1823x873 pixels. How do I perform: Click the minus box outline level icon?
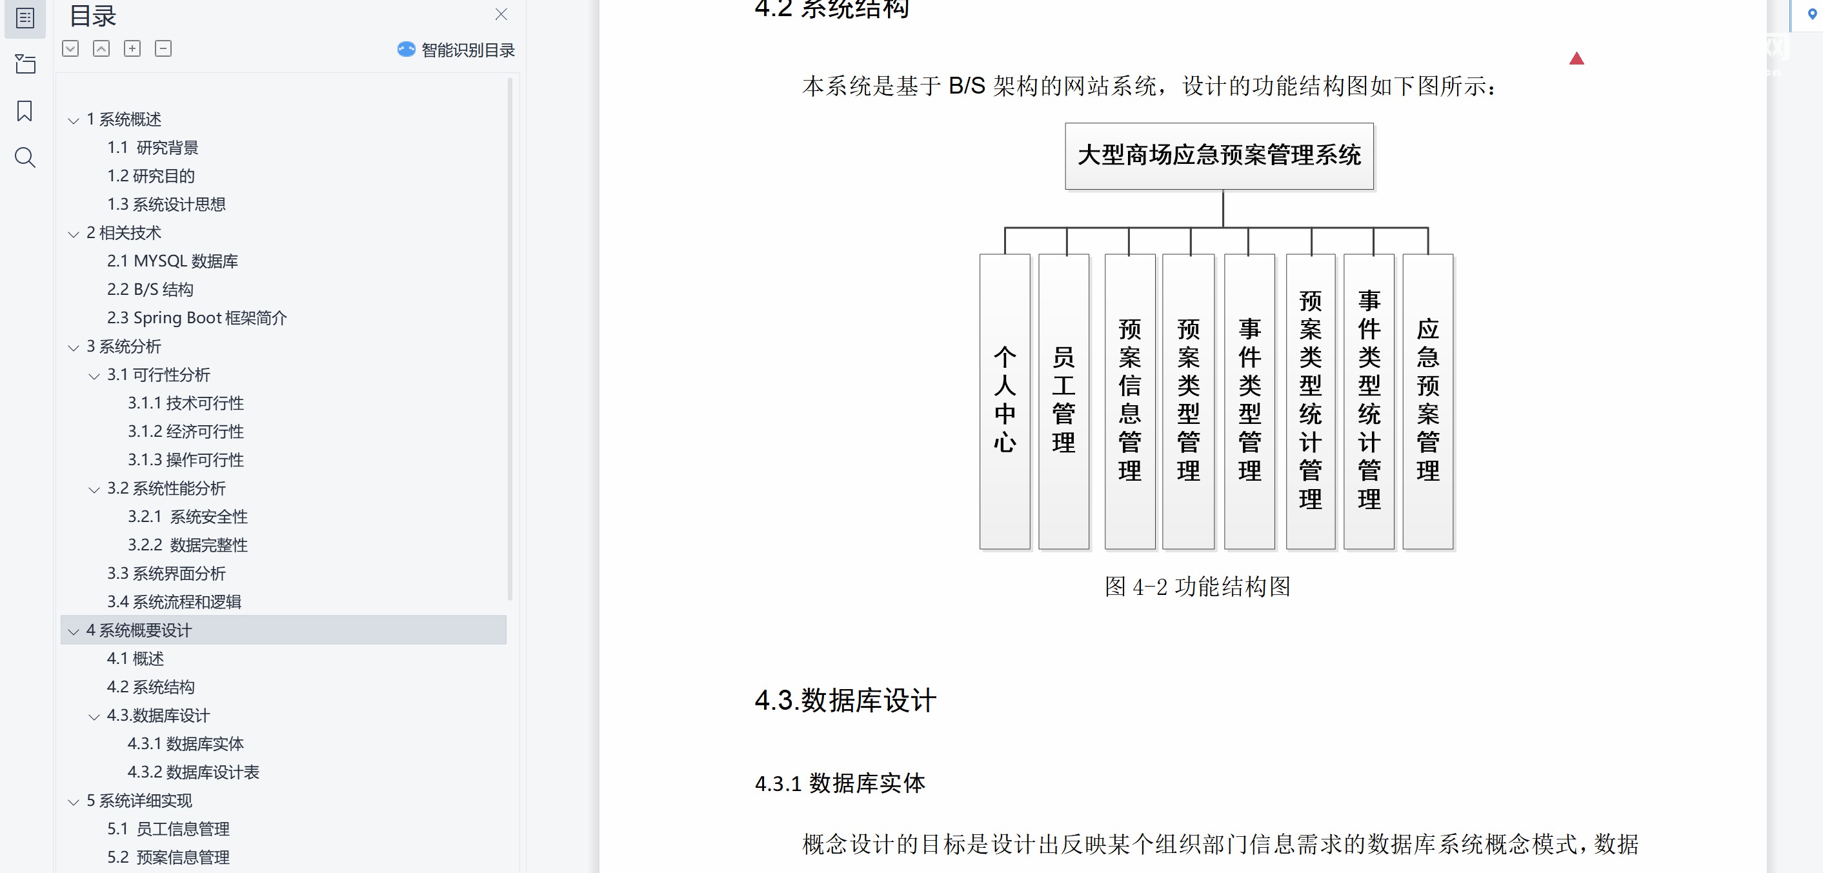(163, 49)
